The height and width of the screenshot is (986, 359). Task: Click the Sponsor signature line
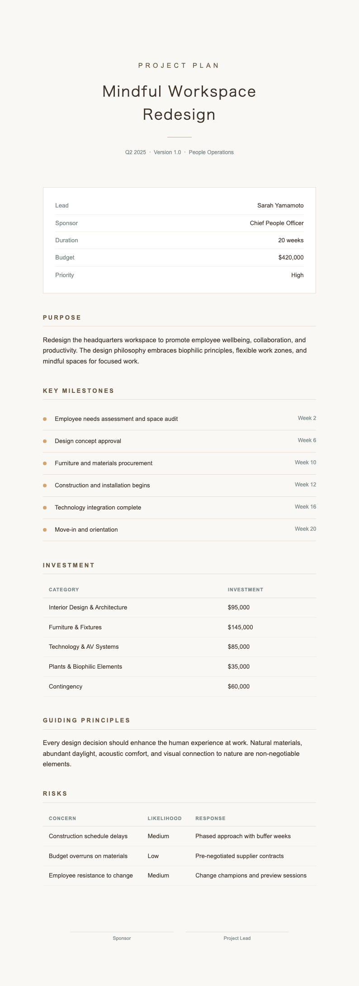point(122,932)
